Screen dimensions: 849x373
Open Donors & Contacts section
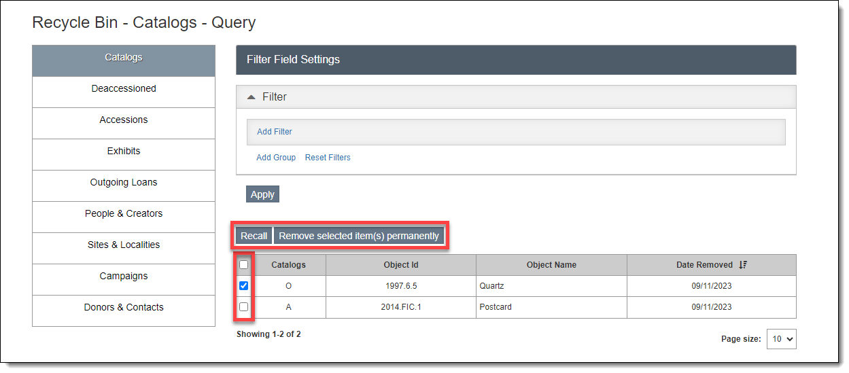click(x=124, y=308)
